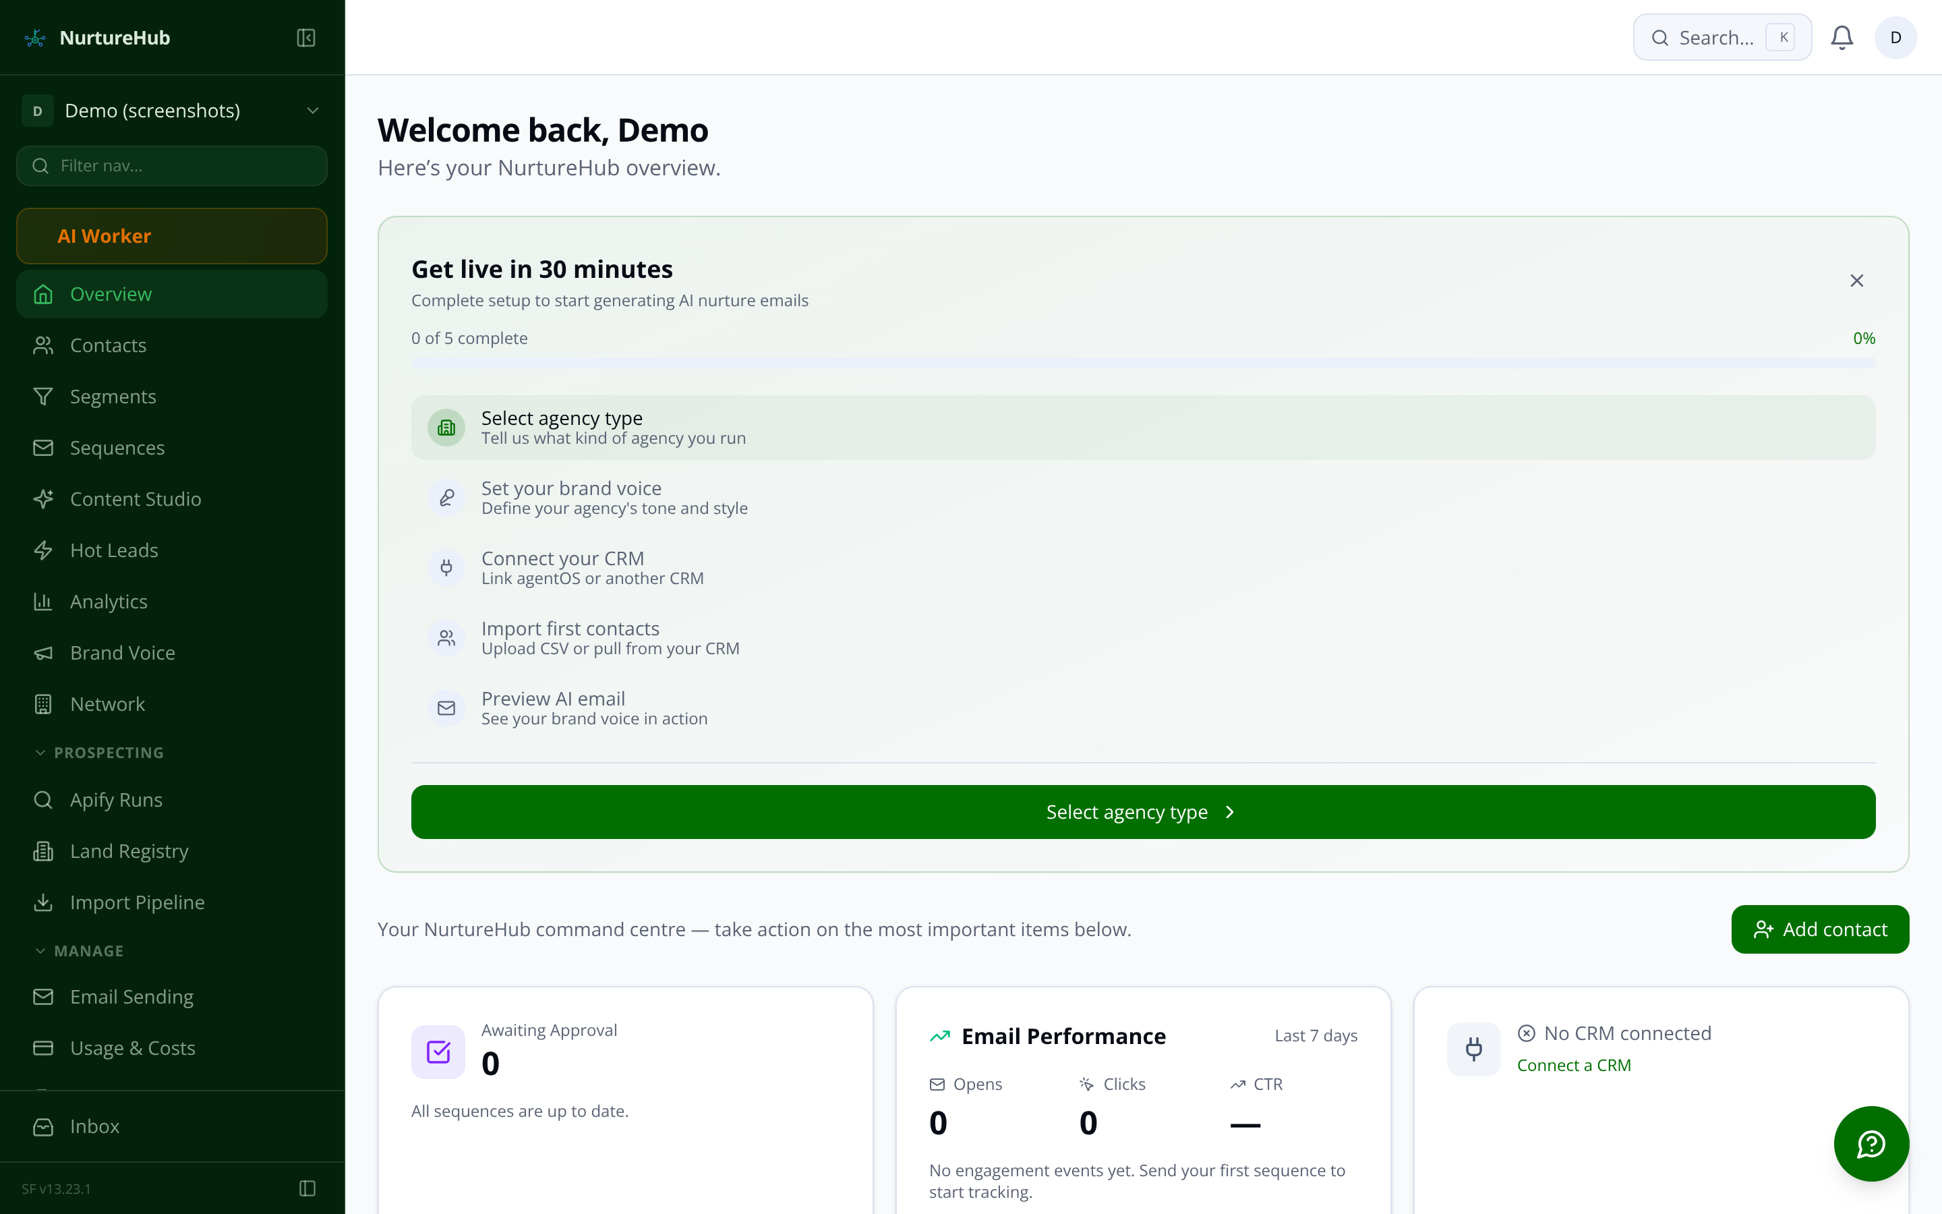Click the Email Sending envelope icon

pyautogui.click(x=43, y=996)
